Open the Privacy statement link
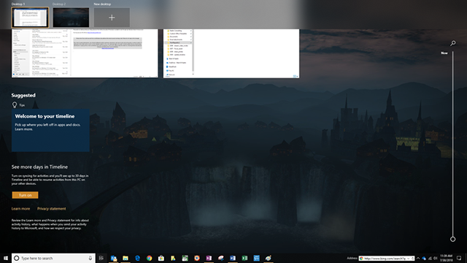 pos(52,209)
